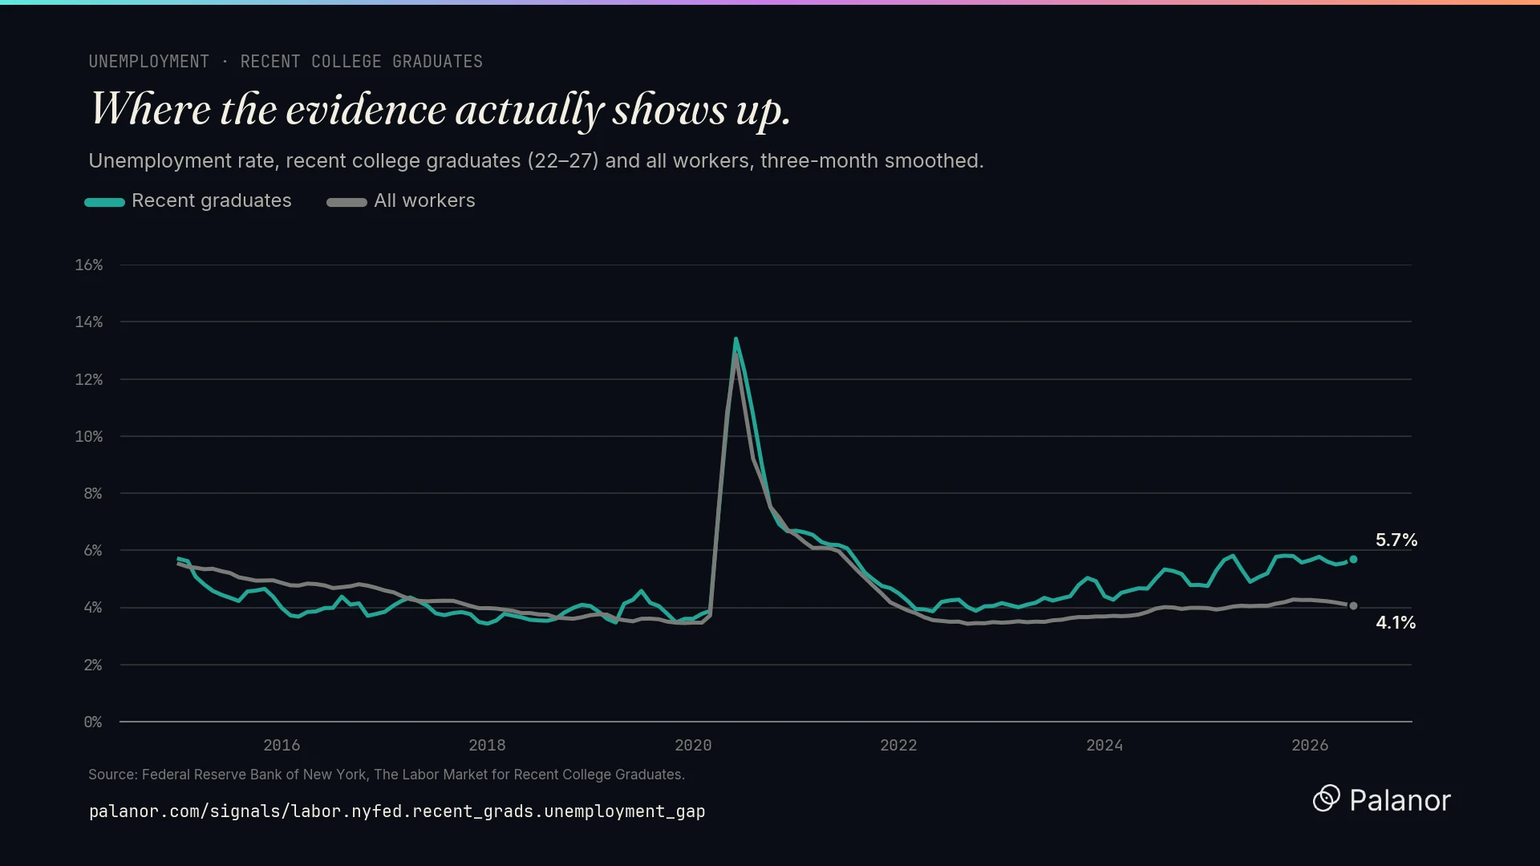Click the 2% y-axis label
Image resolution: width=1540 pixels, height=866 pixels.
[x=93, y=666]
